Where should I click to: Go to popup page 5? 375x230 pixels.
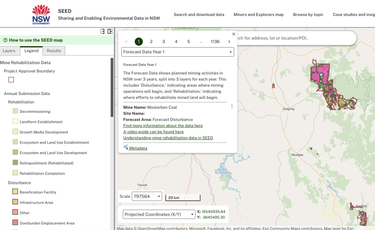click(188, 42)
